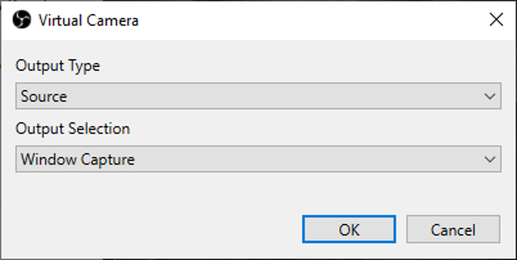Click the OBS logo in title bar

click(x=22, y=19)
